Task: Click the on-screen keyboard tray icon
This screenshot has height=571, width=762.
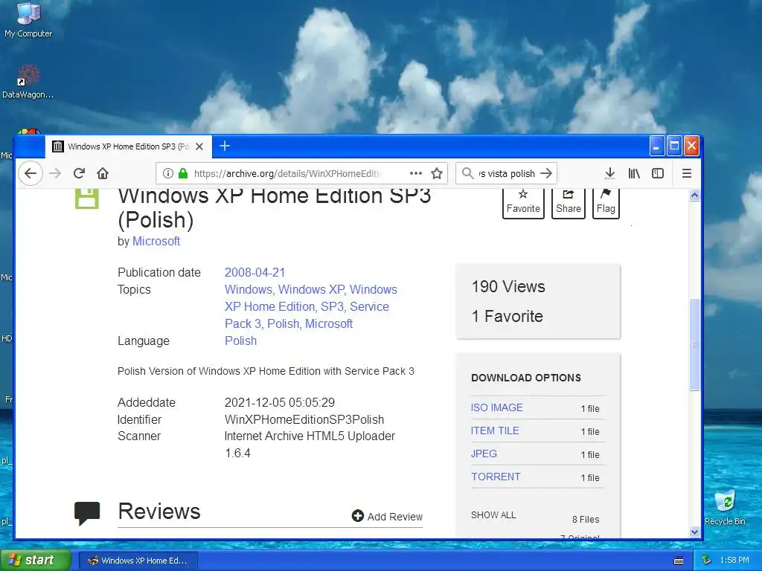Action: click(679, 561)
